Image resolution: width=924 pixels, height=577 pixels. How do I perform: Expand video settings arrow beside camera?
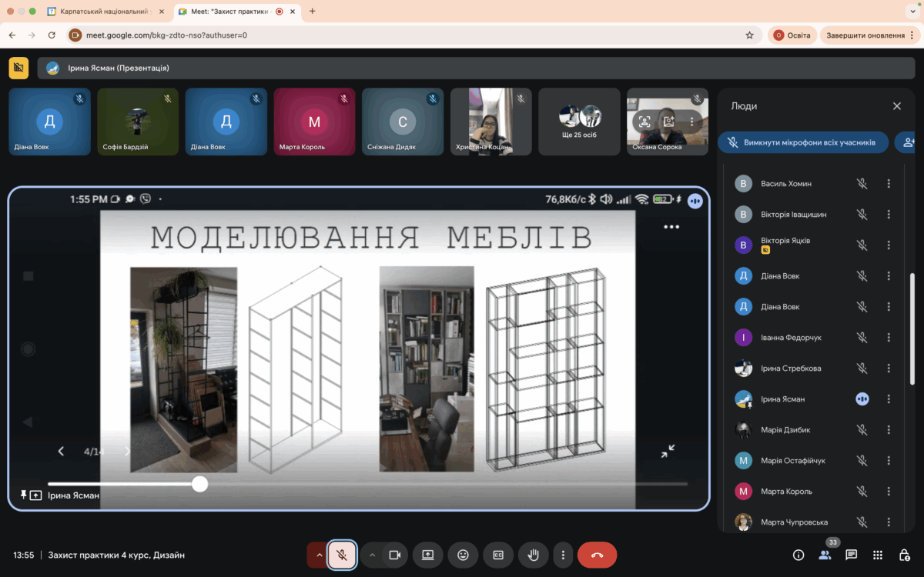(x=372, y=555)
